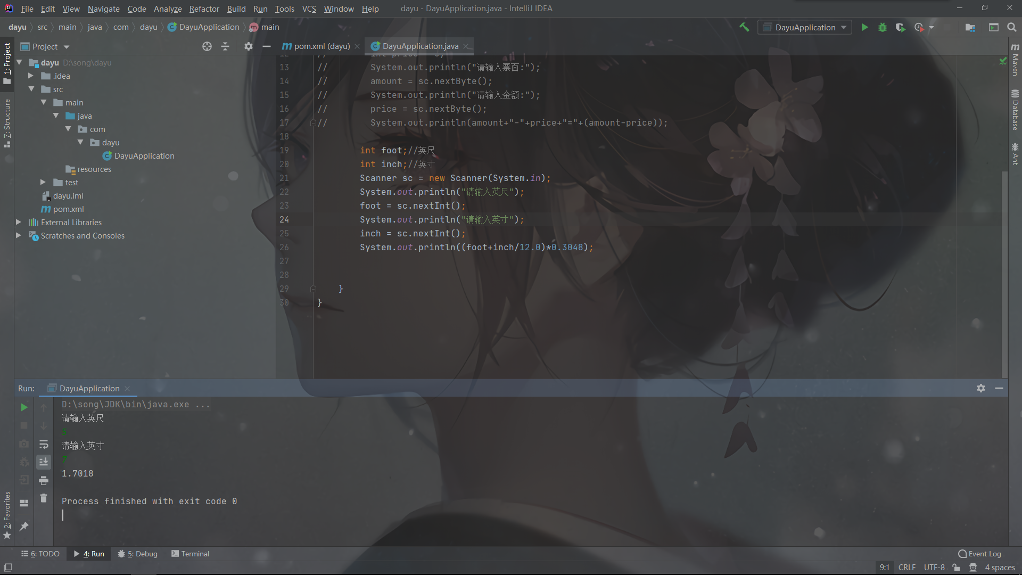
Task: Start debugging with the bug icon
Action: 883,27
